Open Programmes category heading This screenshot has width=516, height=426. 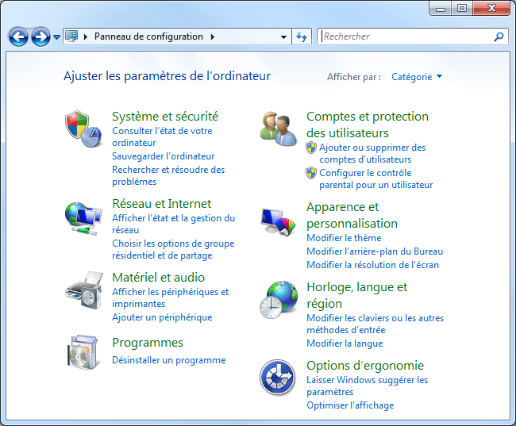point(148,343)
